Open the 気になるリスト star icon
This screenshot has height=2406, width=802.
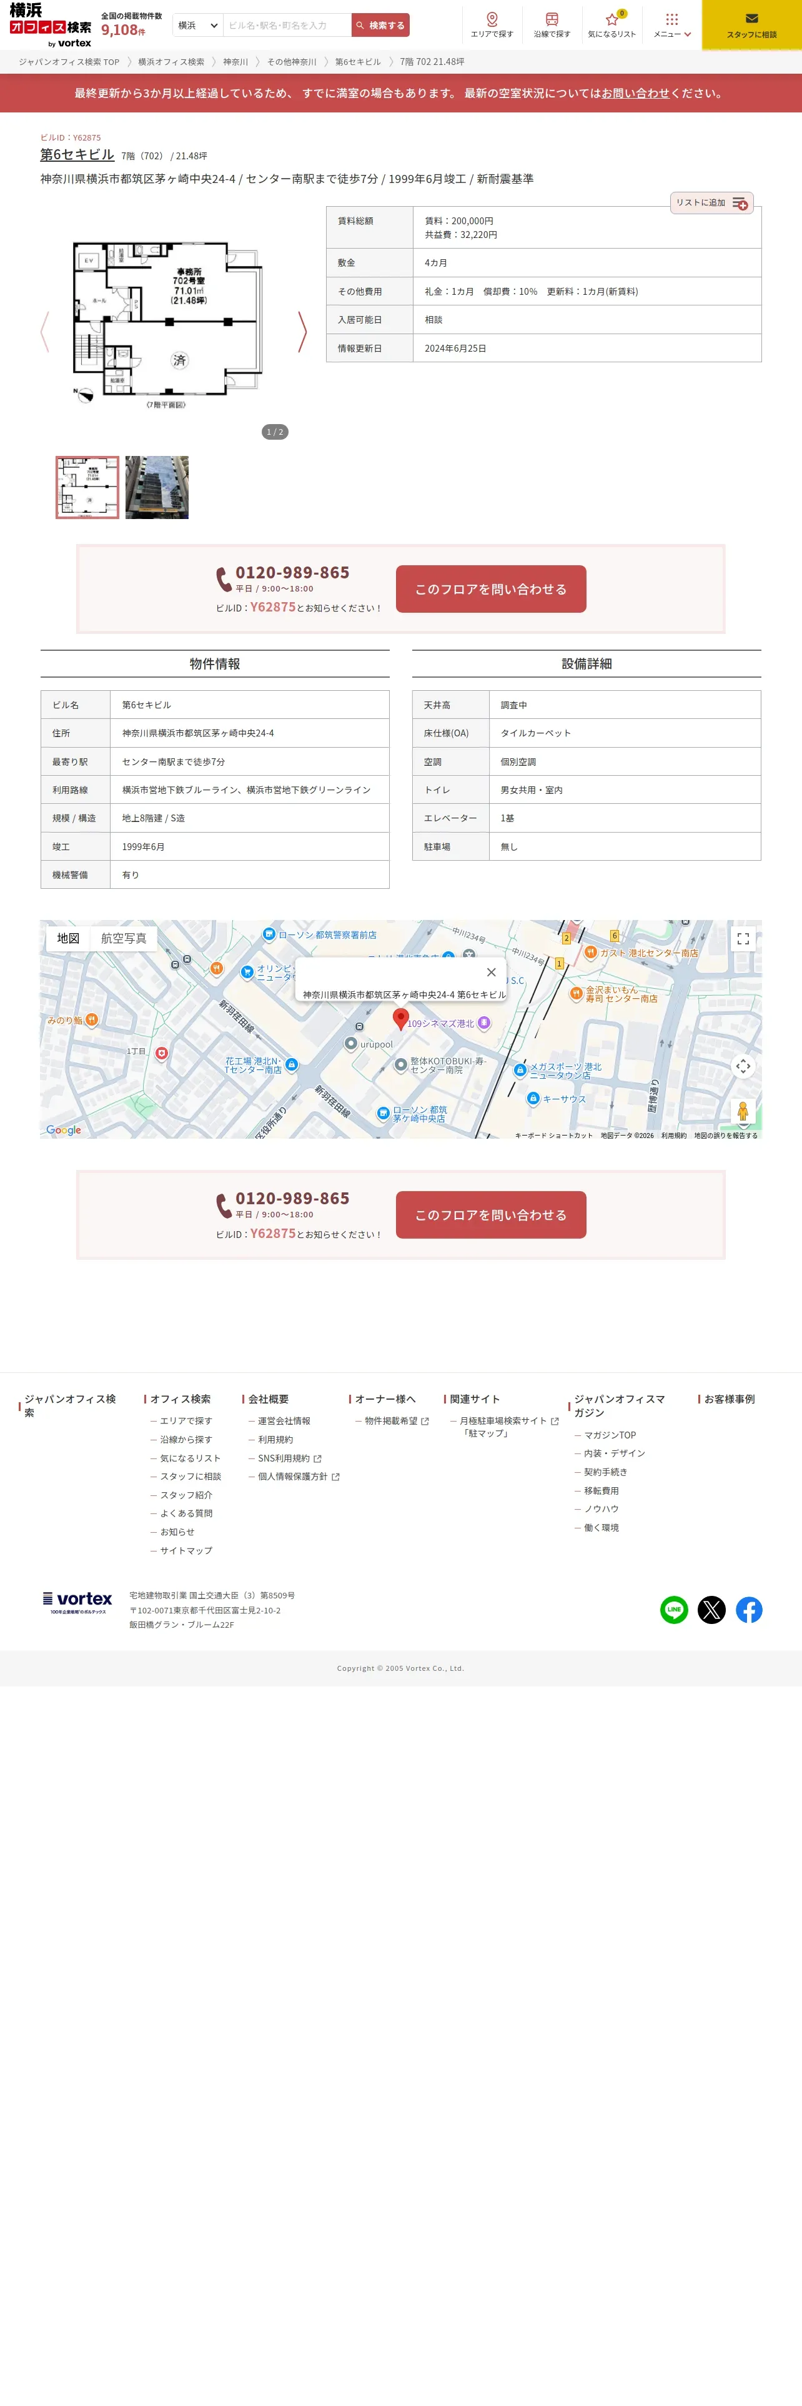[611, 25]
